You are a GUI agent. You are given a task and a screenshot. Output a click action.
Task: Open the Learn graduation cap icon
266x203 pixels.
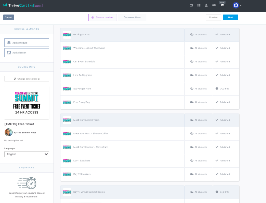coord(222,5)
